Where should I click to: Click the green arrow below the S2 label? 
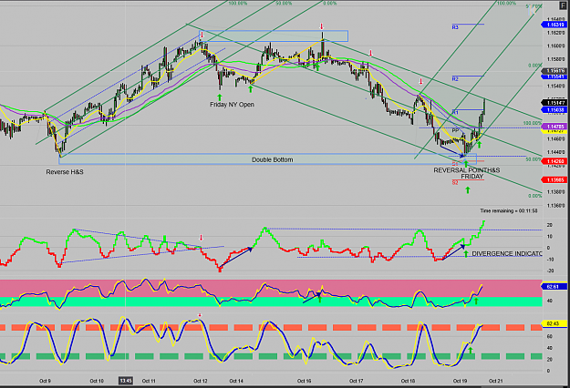click(x=468, y=189)
